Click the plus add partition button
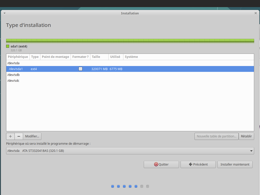The width and height of the screenshot is (260, 195). point(10,136)
